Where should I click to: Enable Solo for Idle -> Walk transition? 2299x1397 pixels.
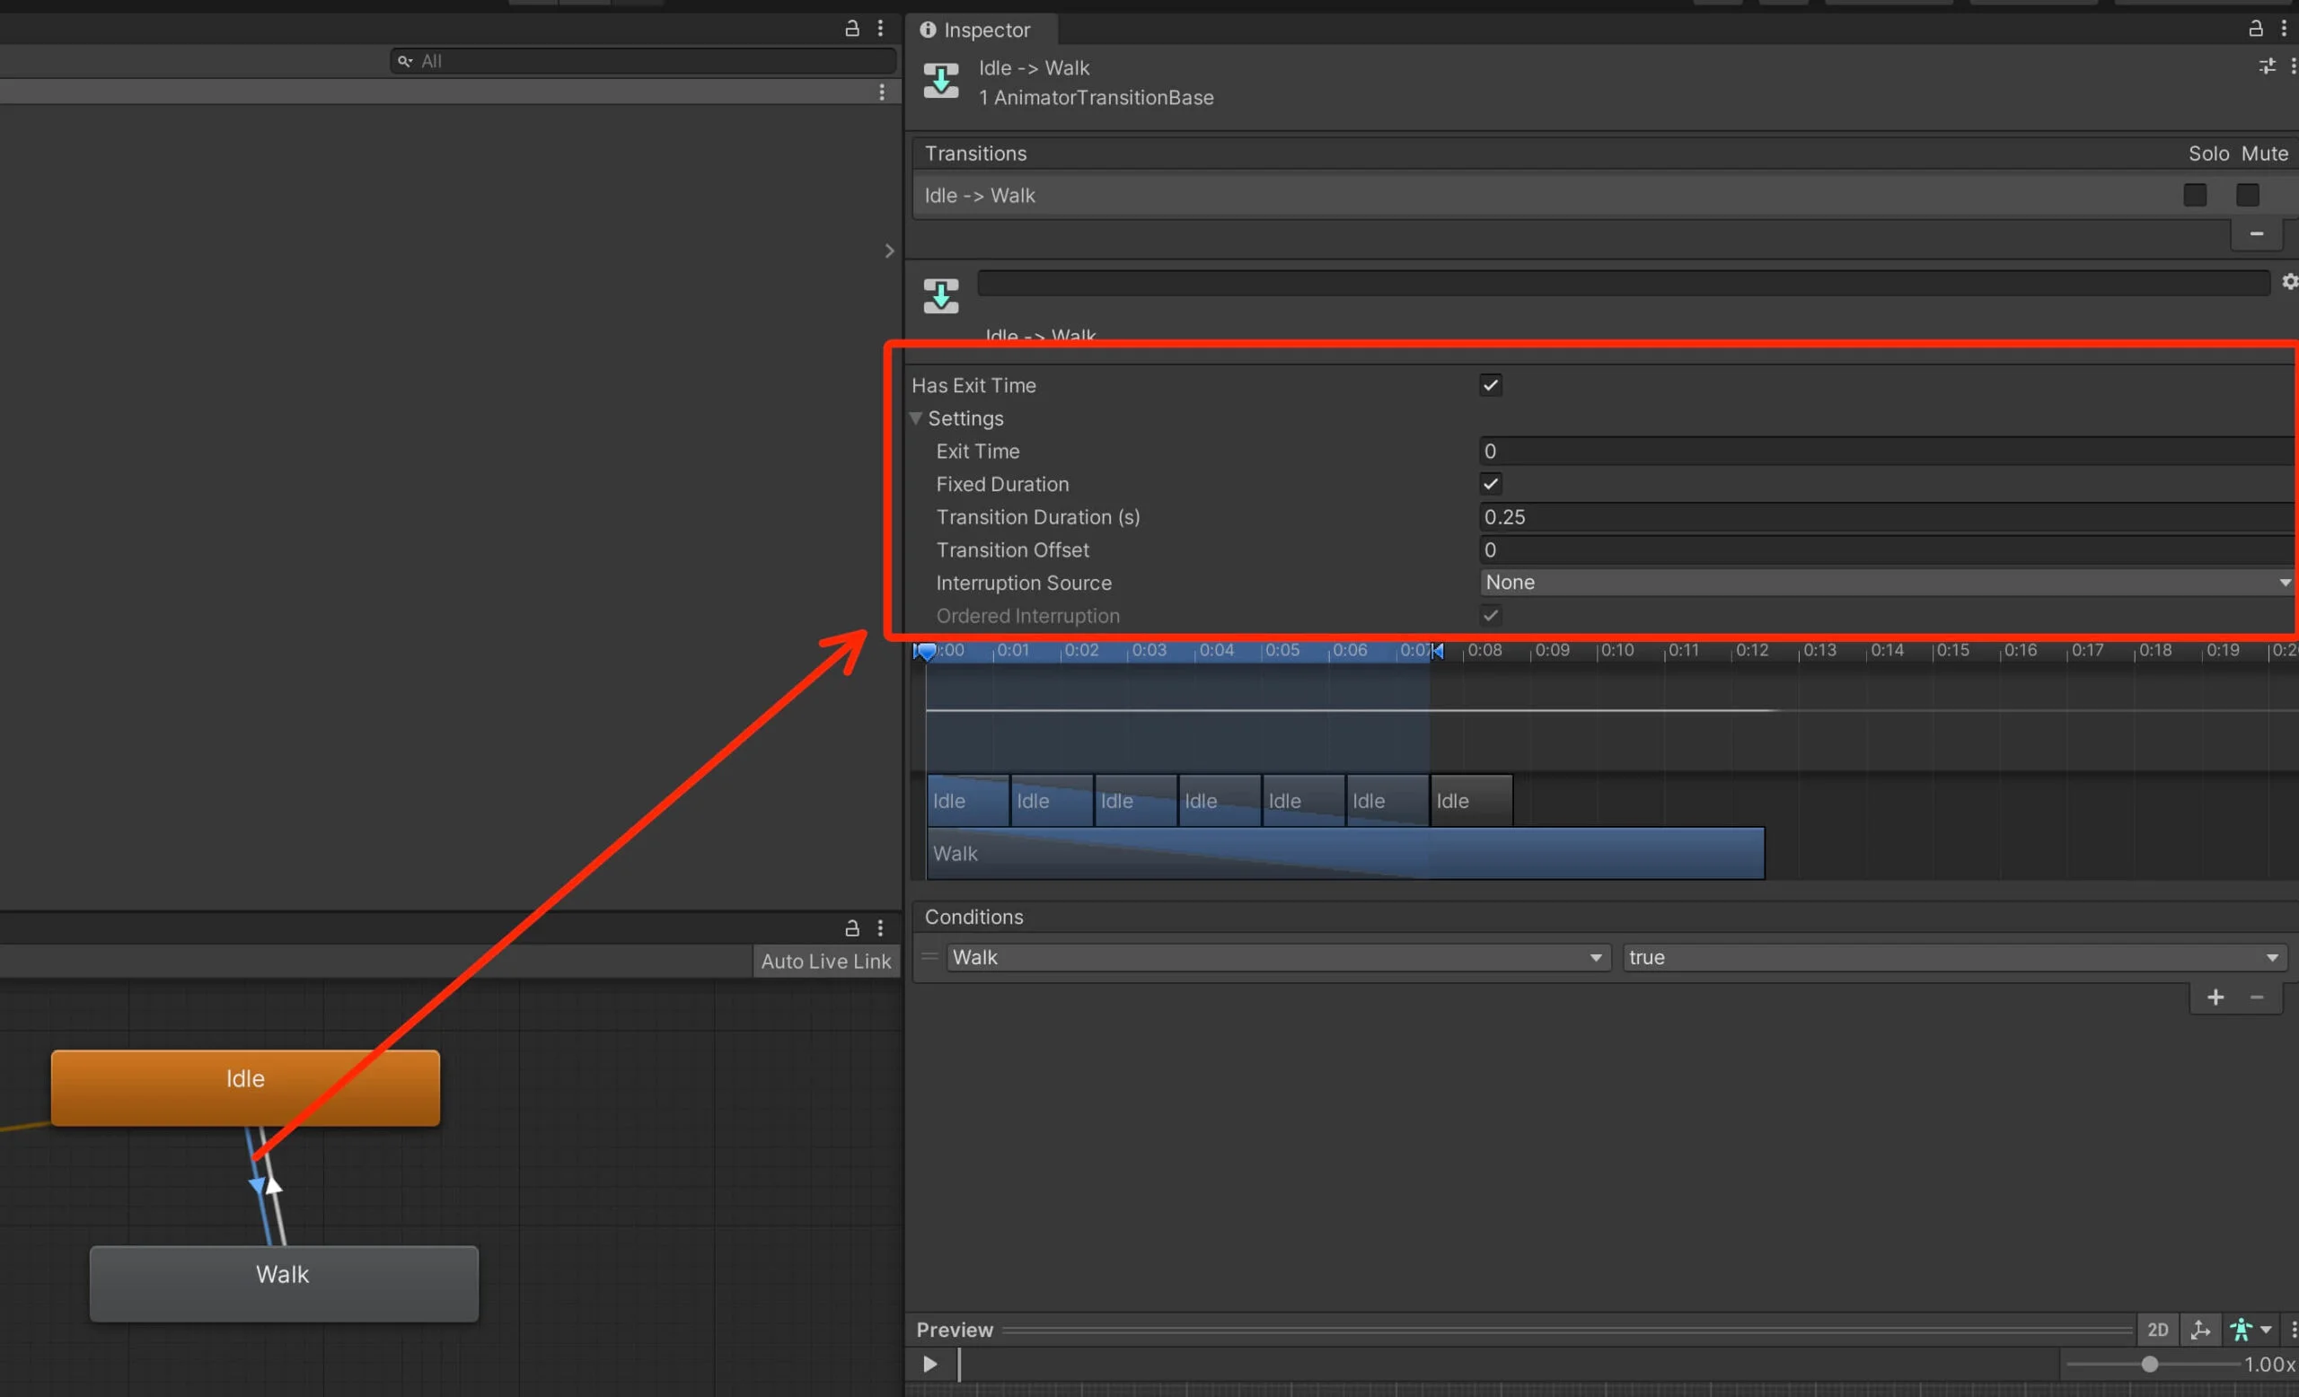tap(2195, 195)
